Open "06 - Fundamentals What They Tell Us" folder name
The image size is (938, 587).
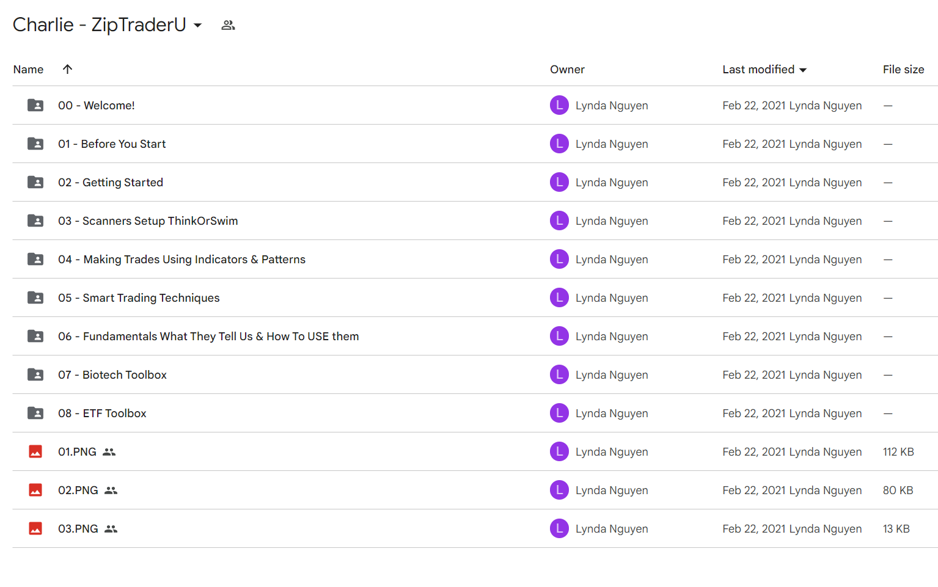[x=208, y=337]
